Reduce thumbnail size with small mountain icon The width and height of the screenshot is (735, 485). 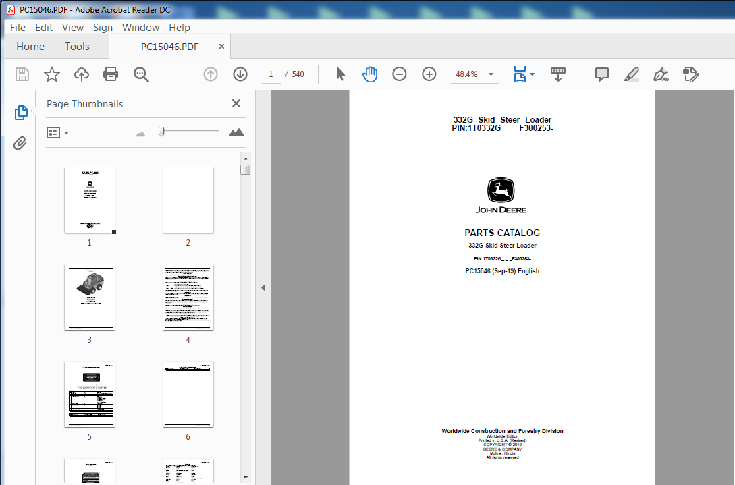140,134
